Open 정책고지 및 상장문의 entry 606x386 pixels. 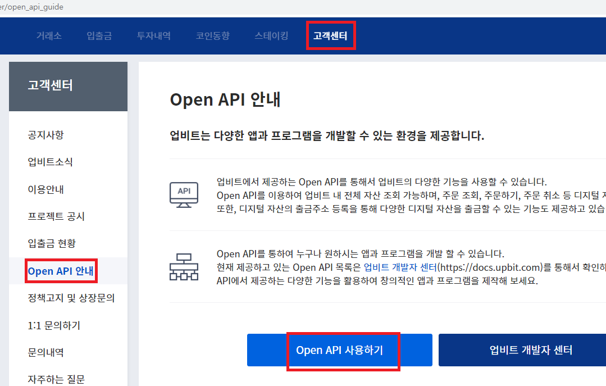(x=71, y=298)
